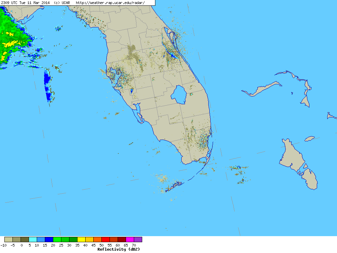Click the "15" legend scale number
This screenshot has height=253, width=337.
(x=45, y=245)
